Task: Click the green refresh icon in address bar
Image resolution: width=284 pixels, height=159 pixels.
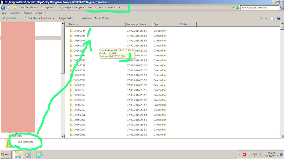Action: point(237,8)
